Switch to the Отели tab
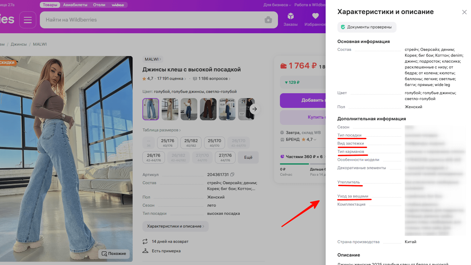Viewport: 471px width, 265px height. (x=99, y=5)
